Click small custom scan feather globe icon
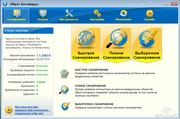Image resolution: width=180 pixels, height=119 pixels. click(x=66, y=106)
